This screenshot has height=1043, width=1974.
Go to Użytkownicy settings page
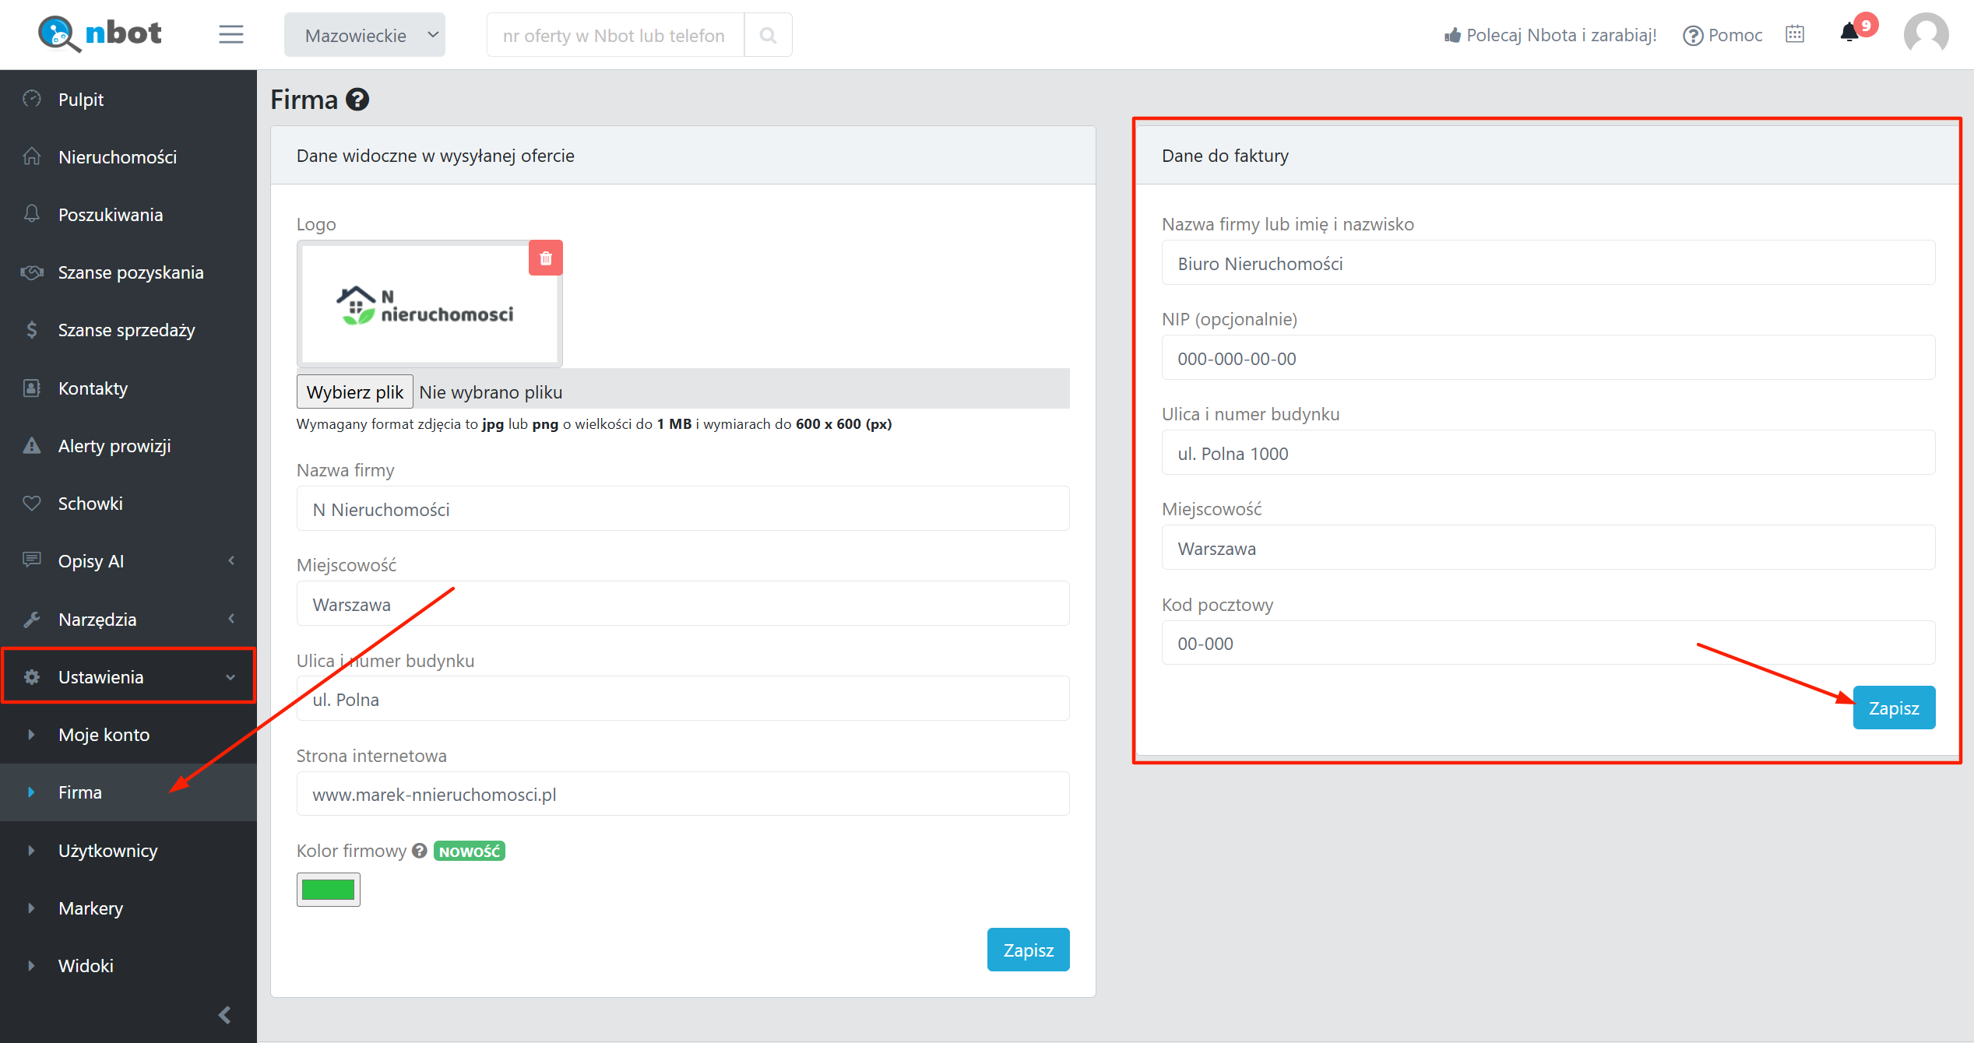pyautogui.click(x=107, y=851)
